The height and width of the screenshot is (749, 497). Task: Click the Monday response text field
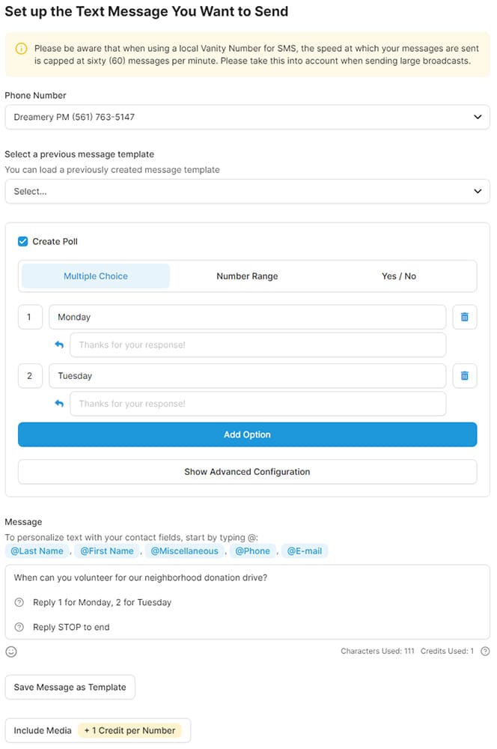pyautogui.click(x=257, y=345)
